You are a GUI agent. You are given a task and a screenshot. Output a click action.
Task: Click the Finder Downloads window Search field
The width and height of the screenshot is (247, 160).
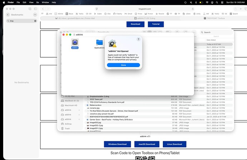click(x=216, y=32)
